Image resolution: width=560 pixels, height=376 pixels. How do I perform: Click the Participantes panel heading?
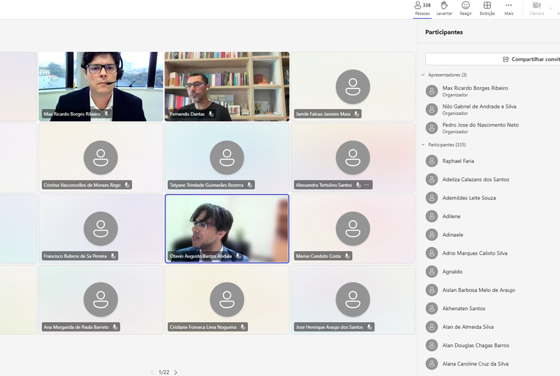click(x=444, y=32)
